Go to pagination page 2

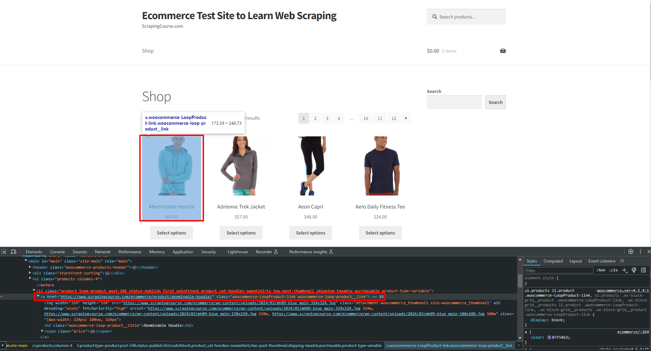pyautogui.click(x=315, y=118)
